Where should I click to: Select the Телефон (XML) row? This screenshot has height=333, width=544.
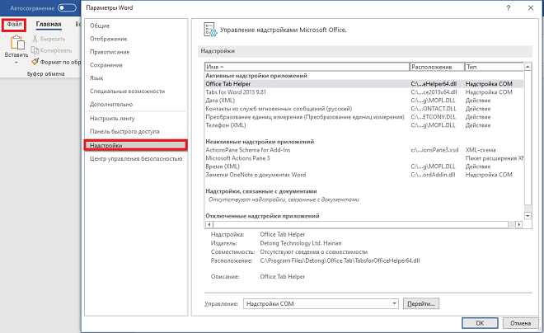[x=364, y=125]
